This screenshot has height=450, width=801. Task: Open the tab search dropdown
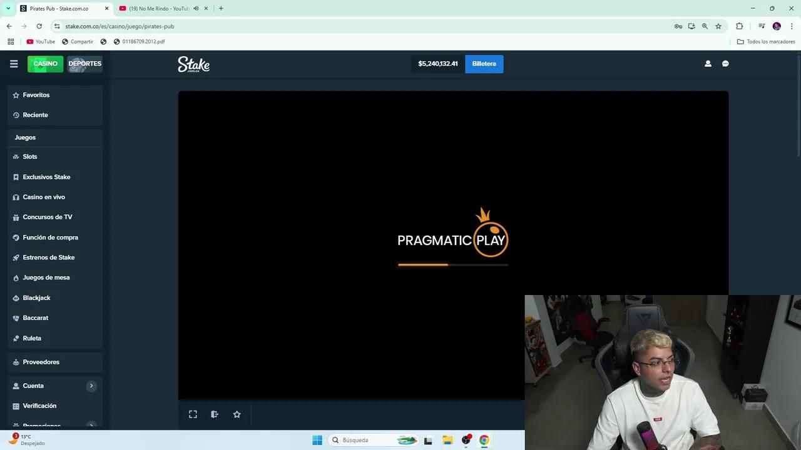pos(8,9)
